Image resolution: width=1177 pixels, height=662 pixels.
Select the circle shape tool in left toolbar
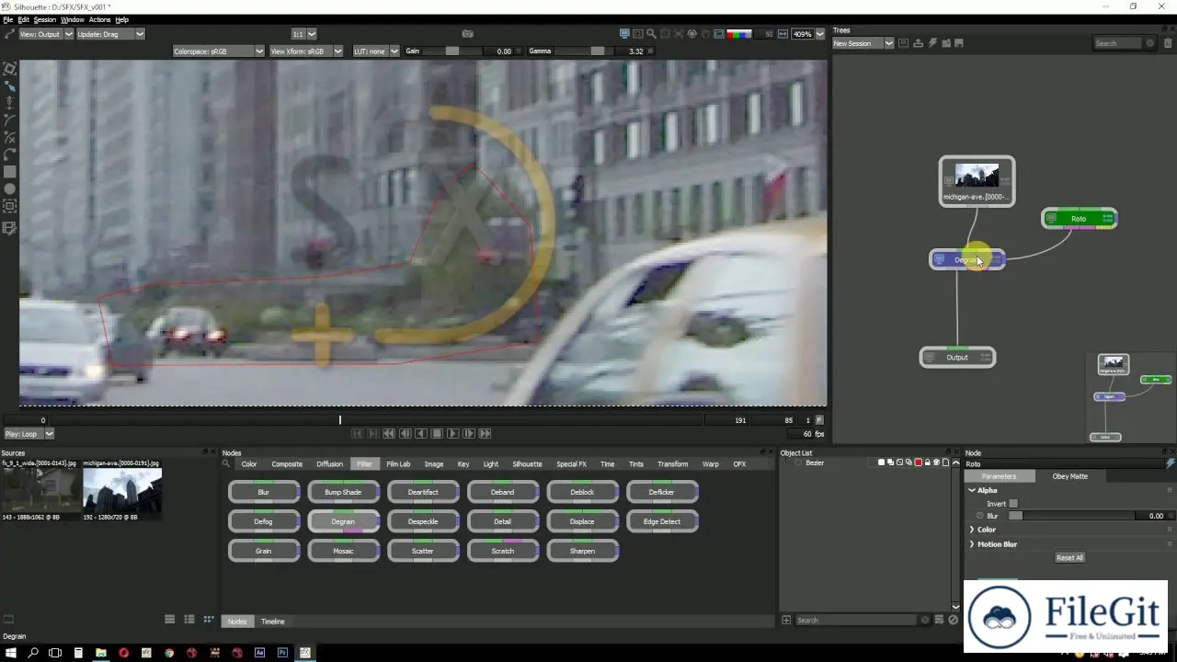tap(10, 189)
